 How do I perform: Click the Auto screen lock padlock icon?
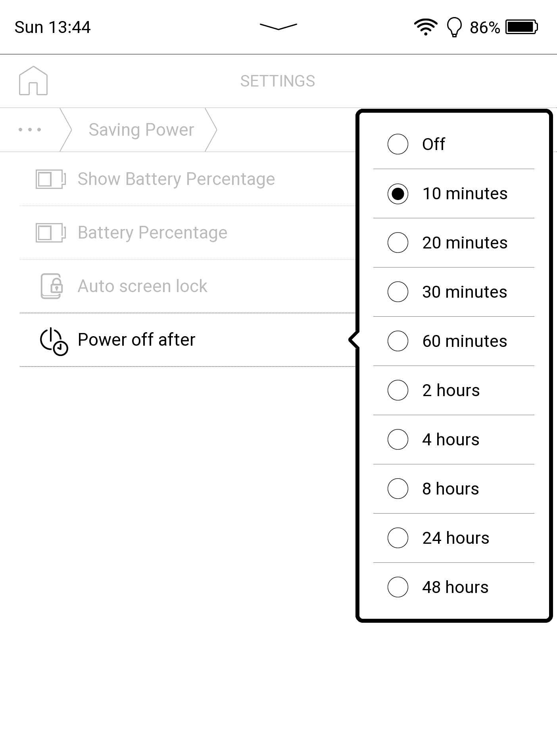pos(52,286)
